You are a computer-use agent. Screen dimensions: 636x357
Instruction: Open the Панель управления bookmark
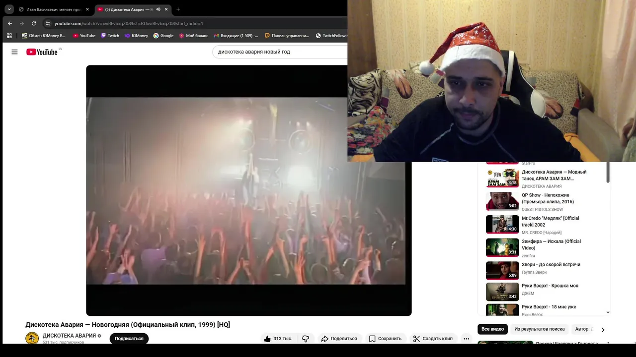[287, 36]
